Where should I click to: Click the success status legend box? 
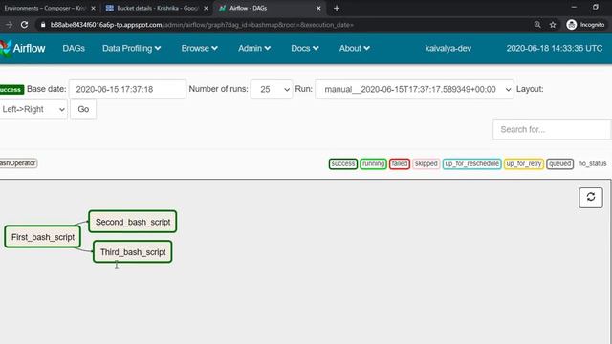[x=342, y=163]
